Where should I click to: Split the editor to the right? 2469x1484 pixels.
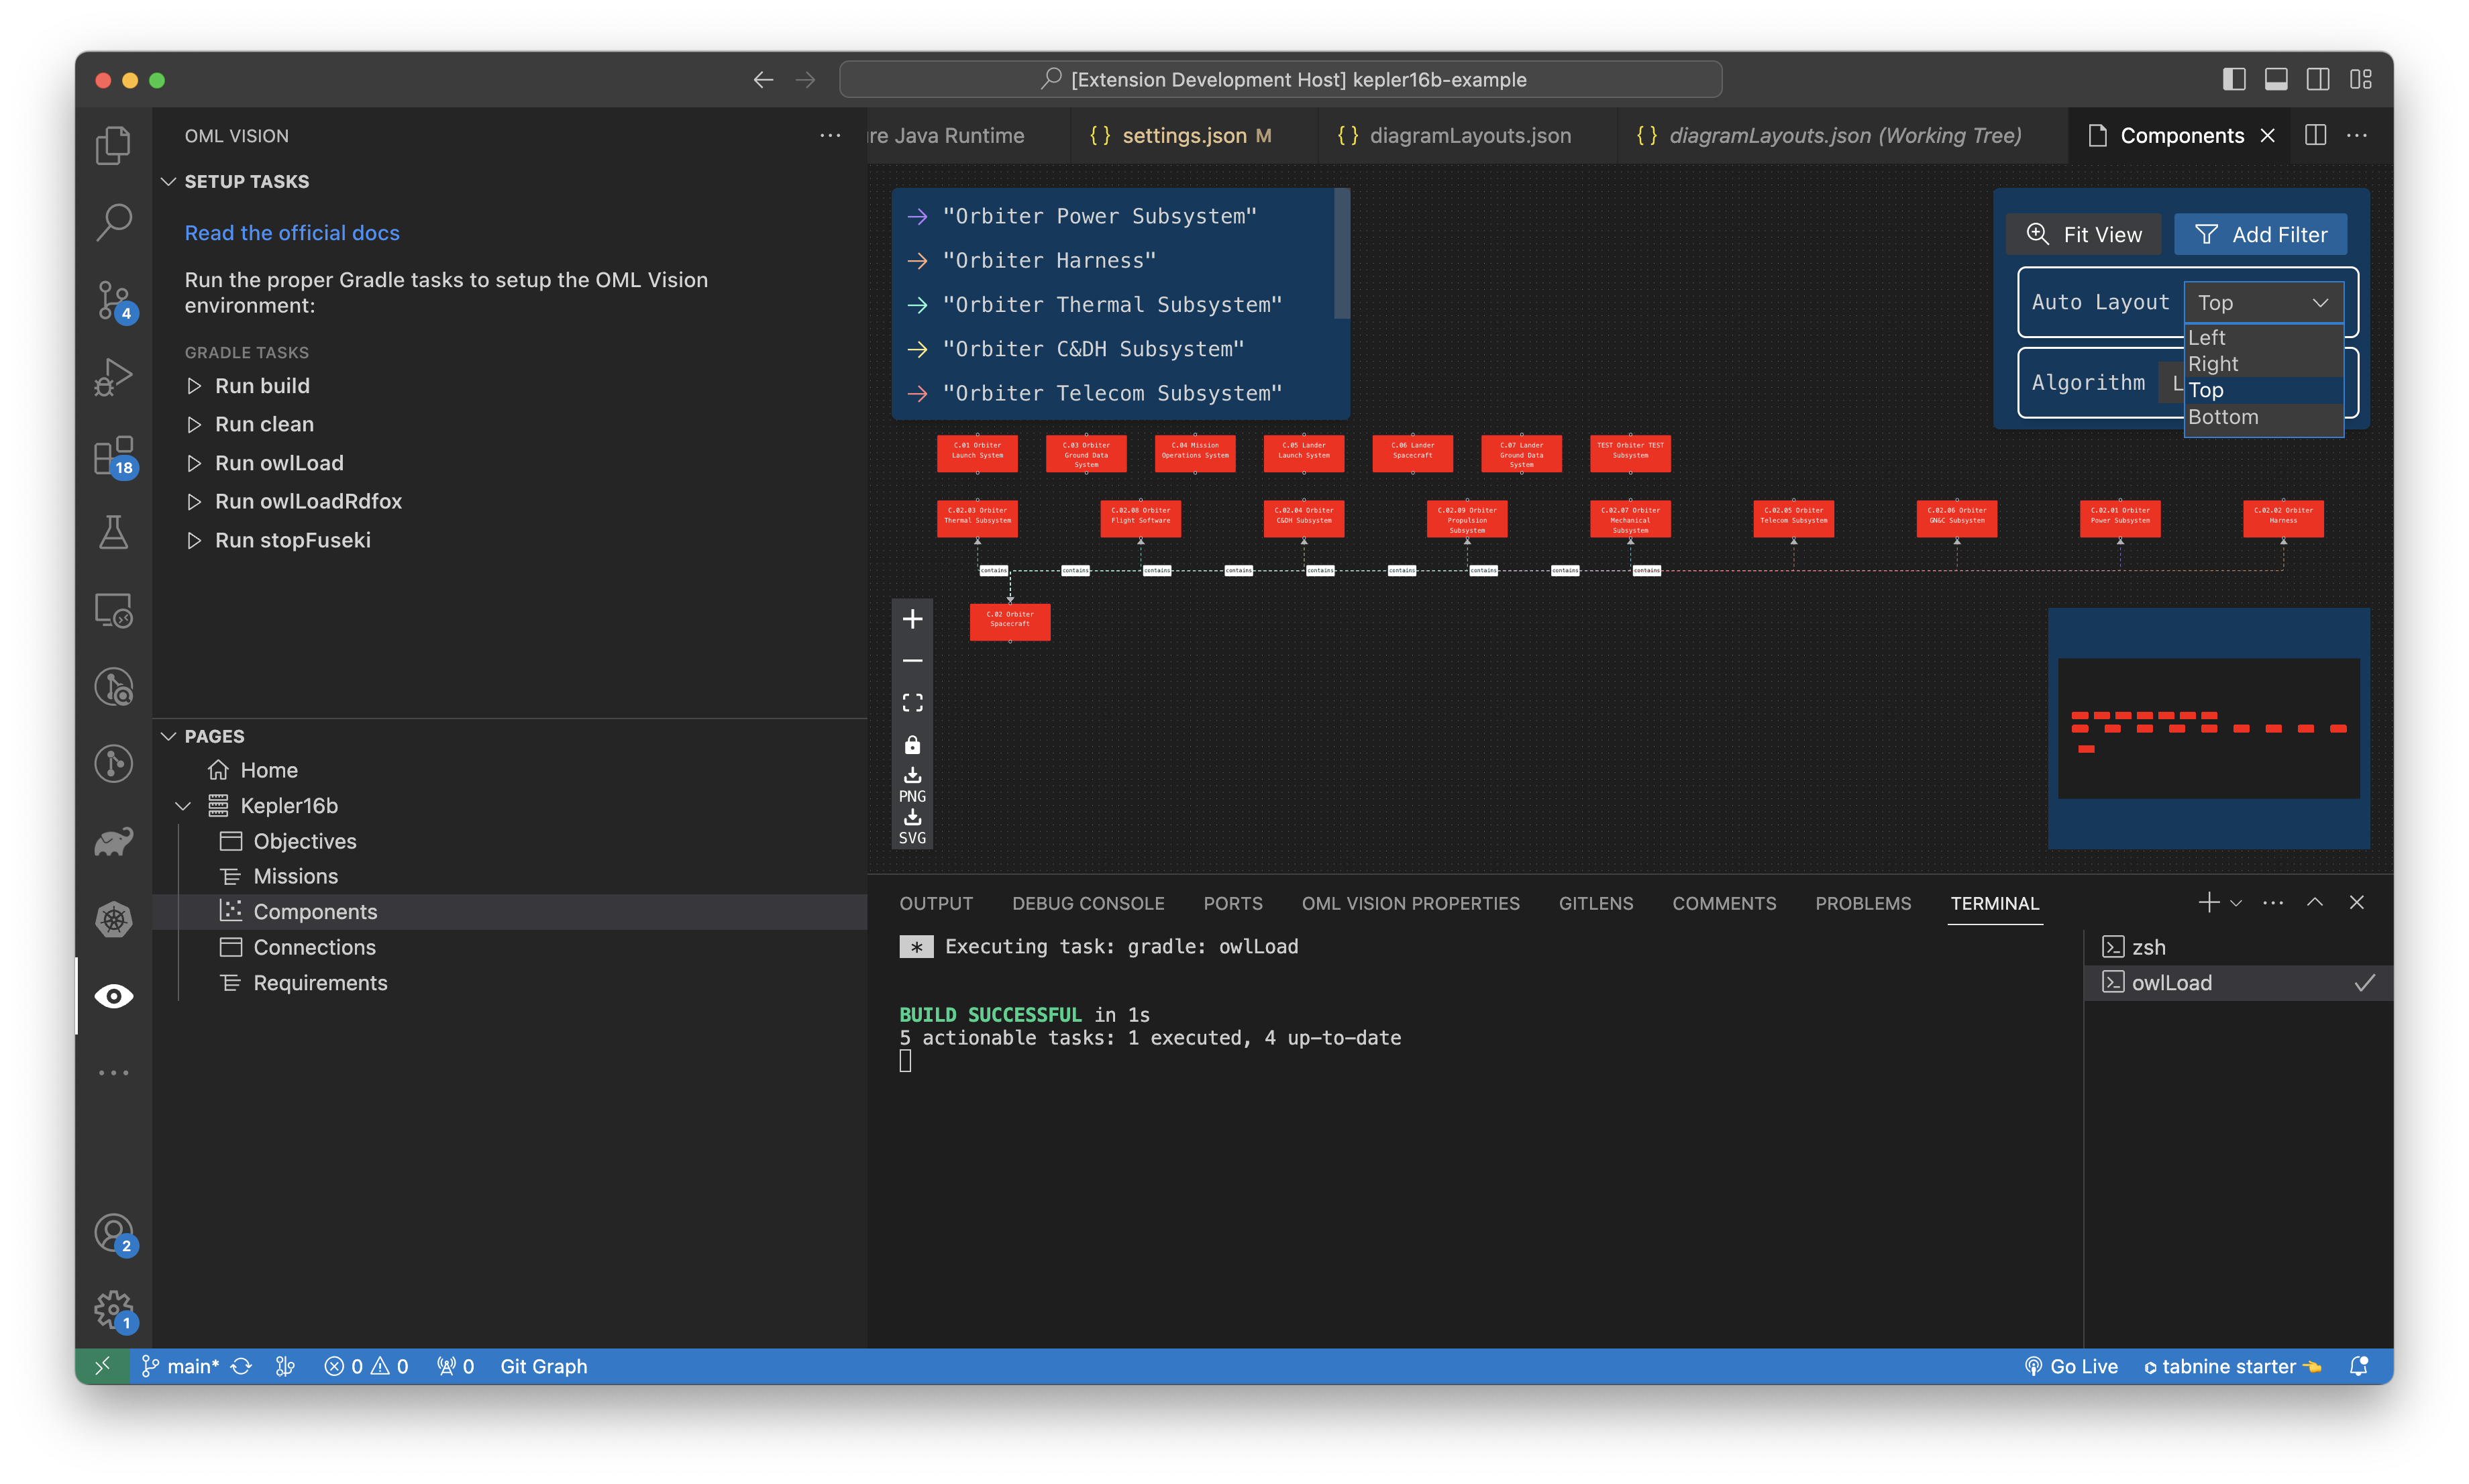point(2315,135)
